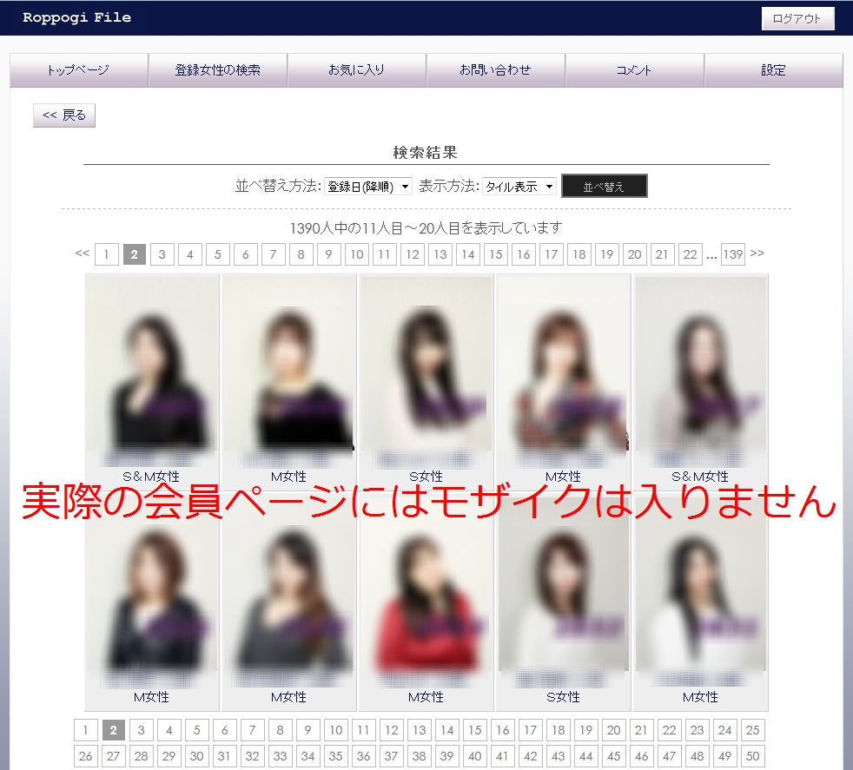The width and height of the screenshot is (853, 770).
Task: Go to page 37 in bottom pagination
Action: [392, 756]
